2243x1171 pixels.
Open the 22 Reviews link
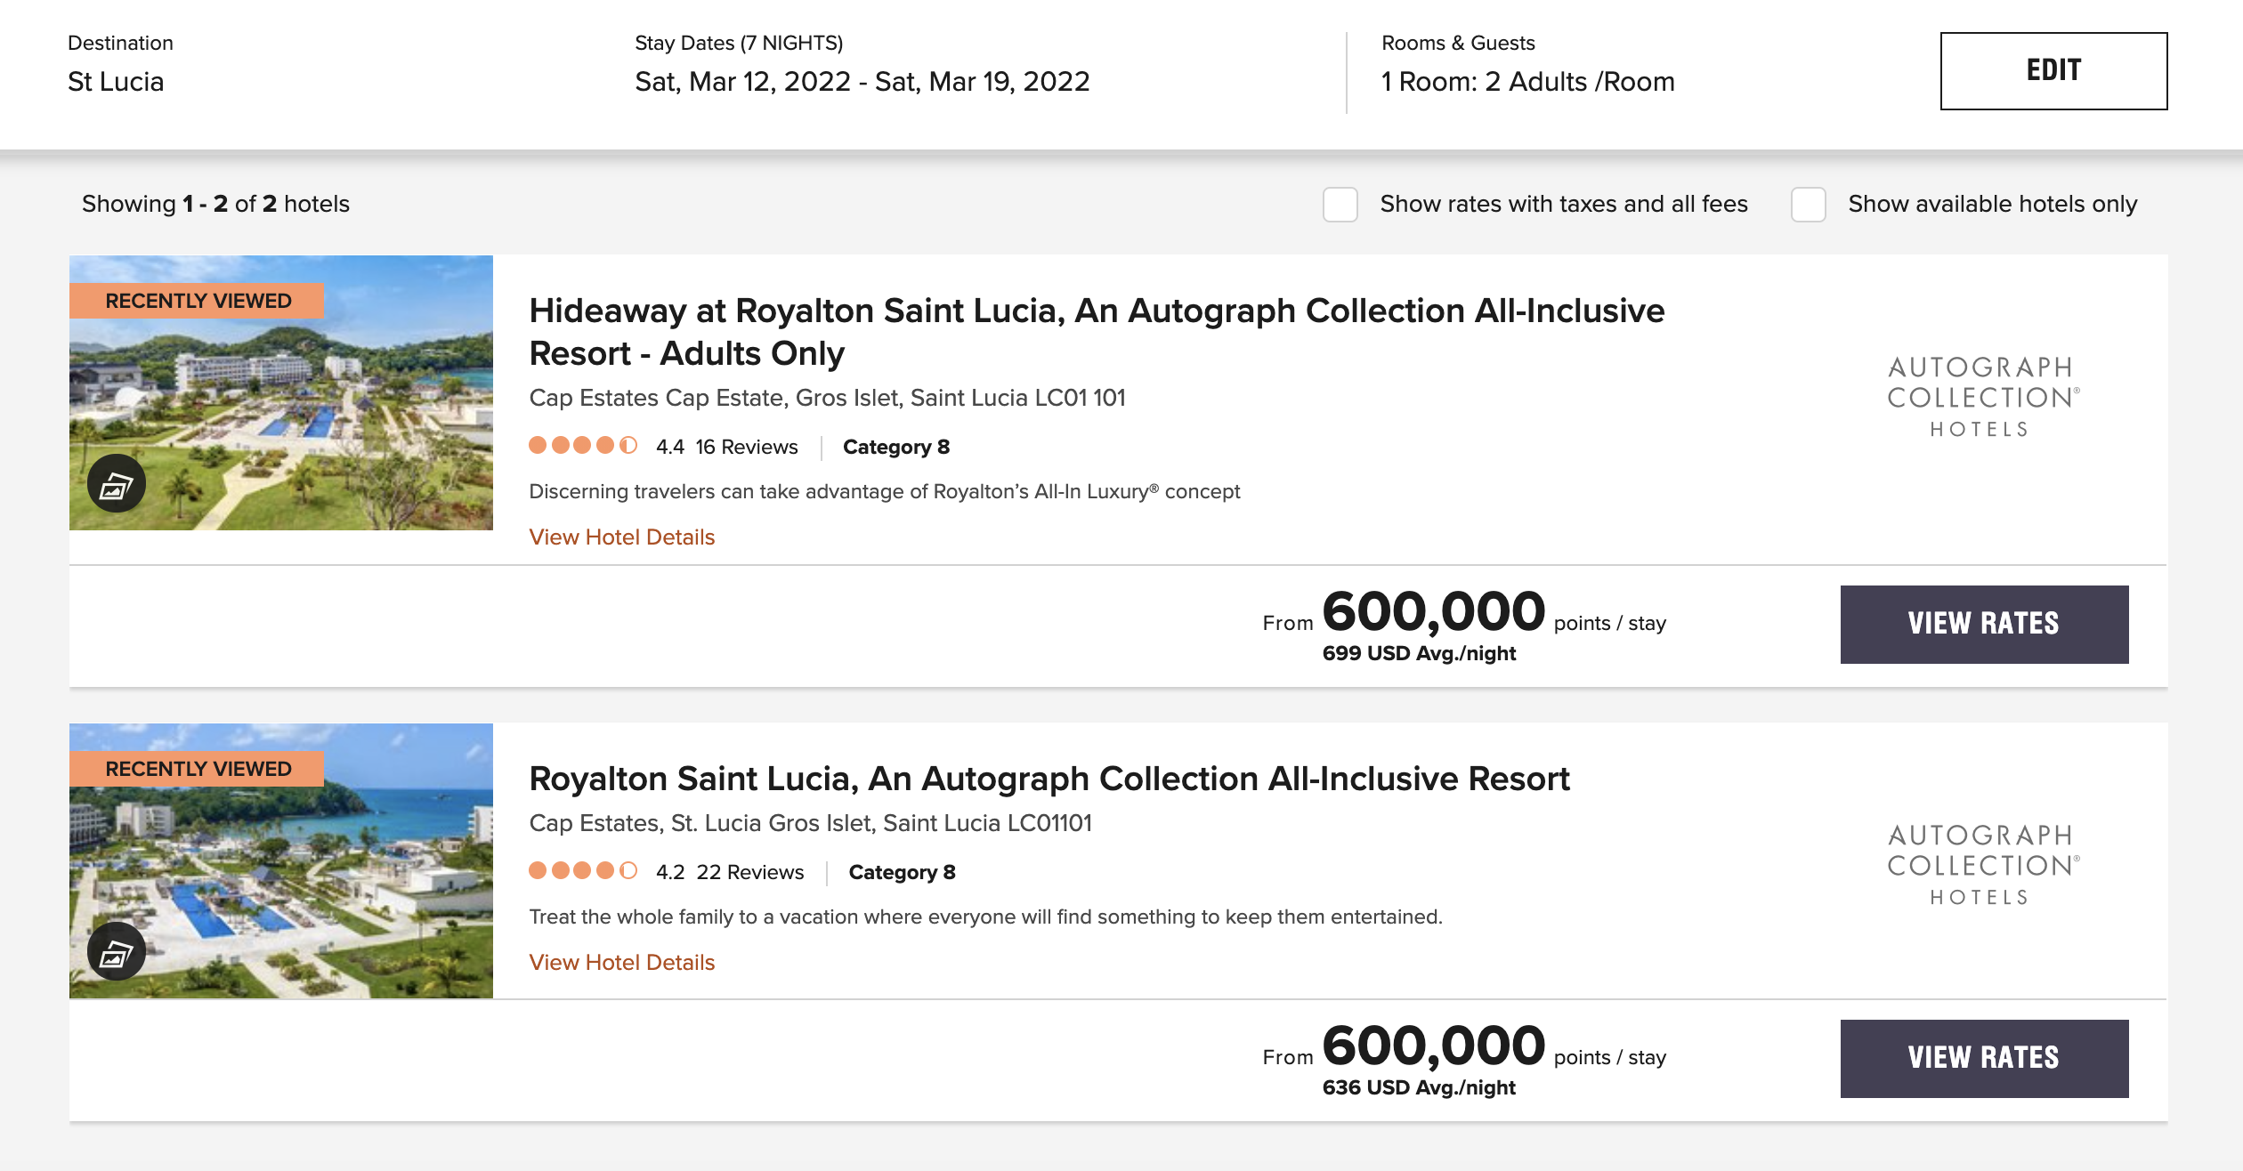[749, 873]
